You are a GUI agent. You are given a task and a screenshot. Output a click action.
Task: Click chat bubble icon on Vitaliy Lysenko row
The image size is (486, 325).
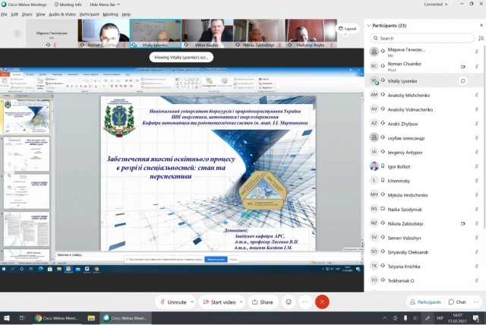462,80
